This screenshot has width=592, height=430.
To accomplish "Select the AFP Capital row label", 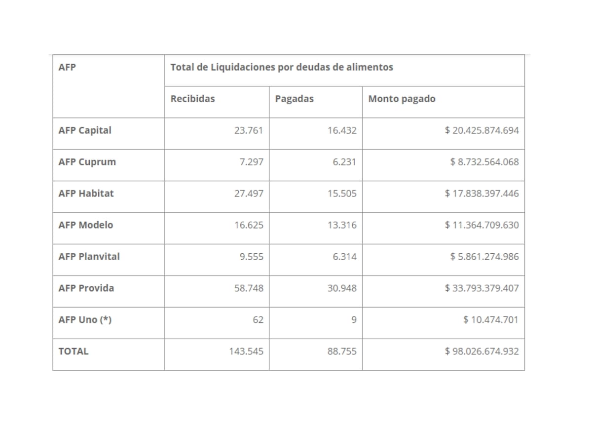I will tap(85, 130).
